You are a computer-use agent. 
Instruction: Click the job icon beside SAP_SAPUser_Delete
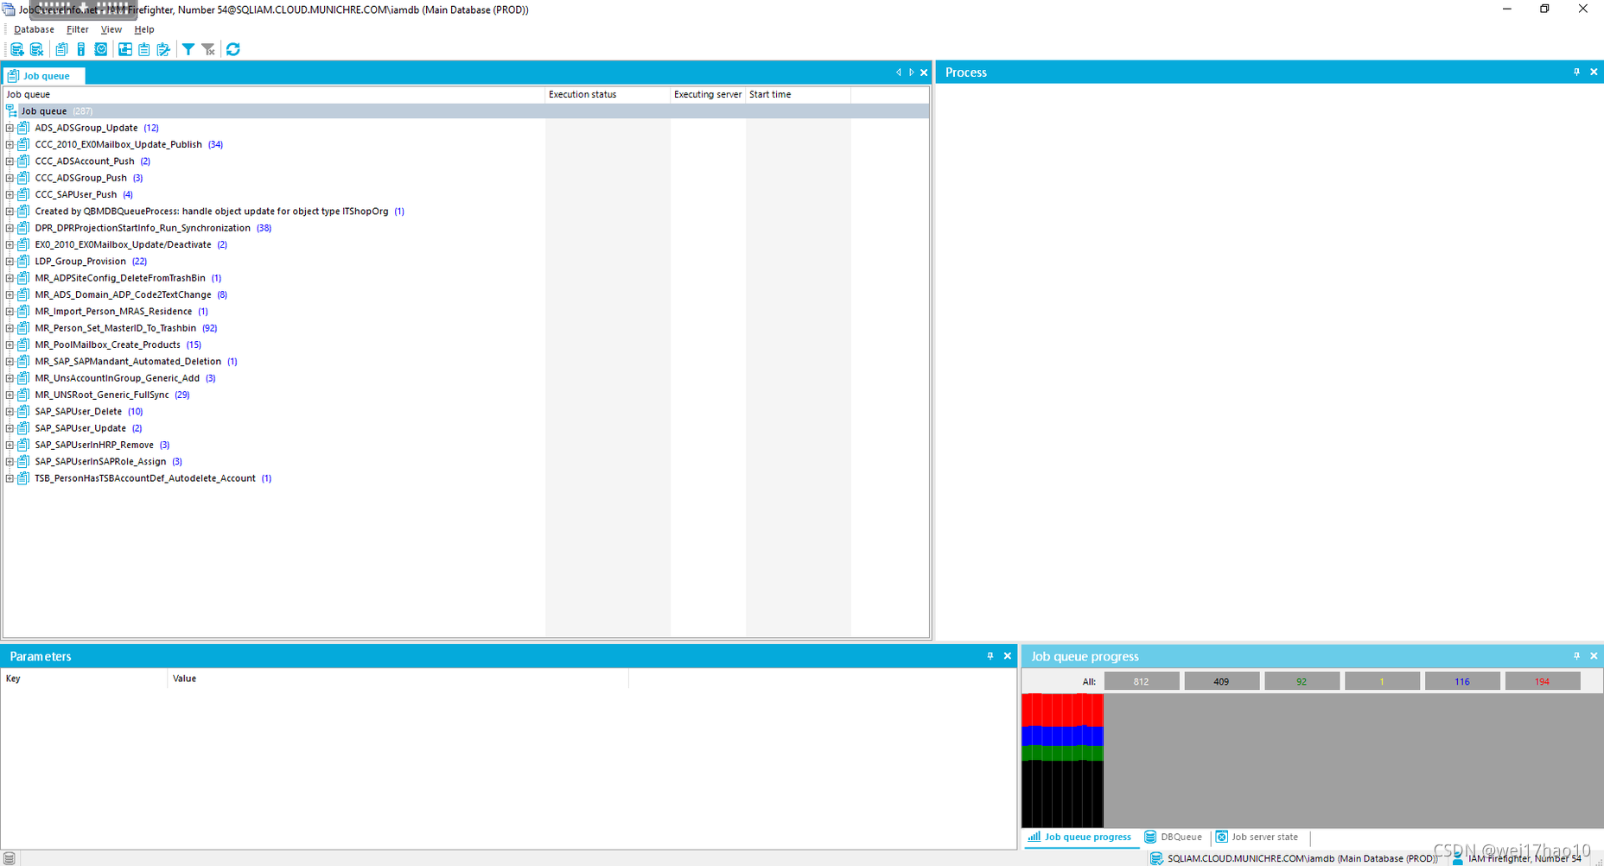[x=23, y=411]
